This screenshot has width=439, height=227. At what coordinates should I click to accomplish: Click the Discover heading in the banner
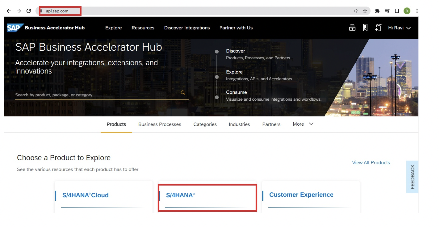[x=235, y=51]
